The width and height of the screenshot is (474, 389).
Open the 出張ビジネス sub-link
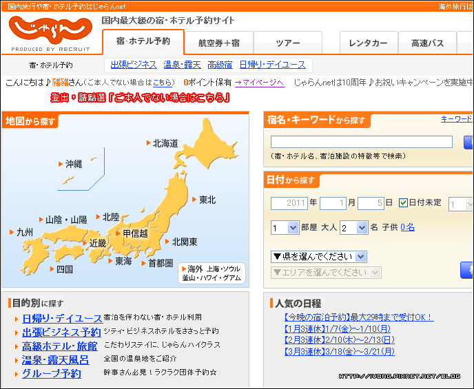point(134,65)
